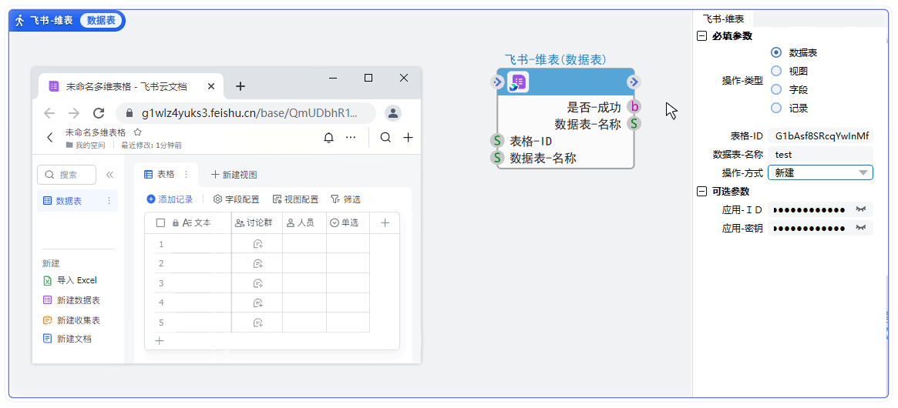Click the document search magnifier icon

click(x=386, y=137)
